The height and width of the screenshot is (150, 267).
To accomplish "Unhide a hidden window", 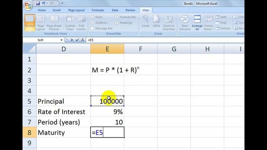I will coord(222,28).
